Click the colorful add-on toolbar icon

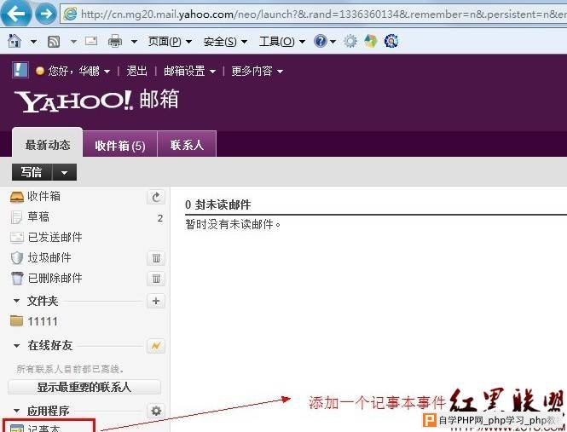pos(371,41)
